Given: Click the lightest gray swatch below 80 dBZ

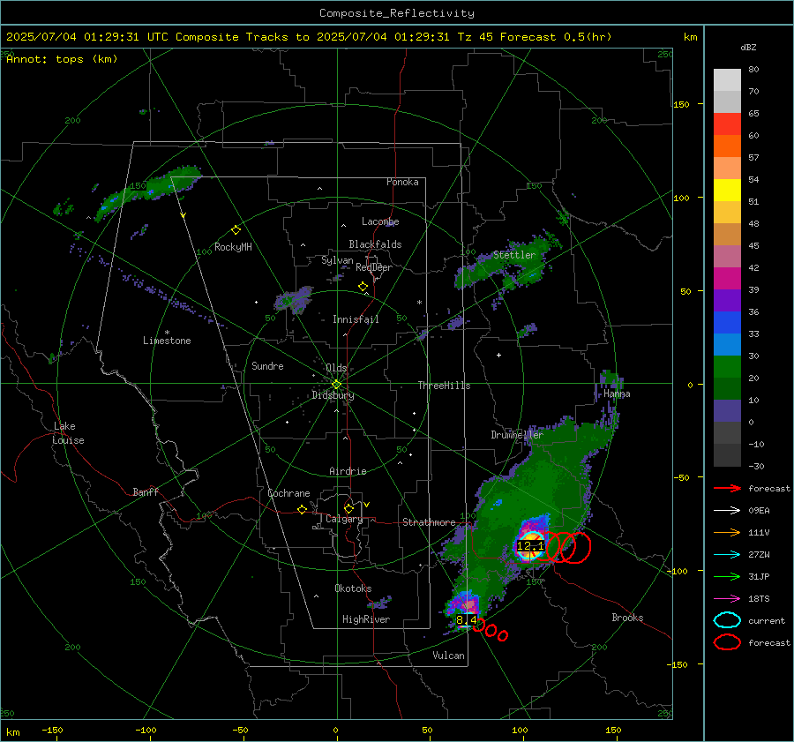Looking at the screenshot, I should (727, 80).
